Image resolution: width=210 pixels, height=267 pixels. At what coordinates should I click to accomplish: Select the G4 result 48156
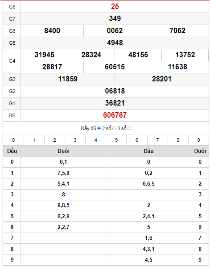[x=138, y=55]
